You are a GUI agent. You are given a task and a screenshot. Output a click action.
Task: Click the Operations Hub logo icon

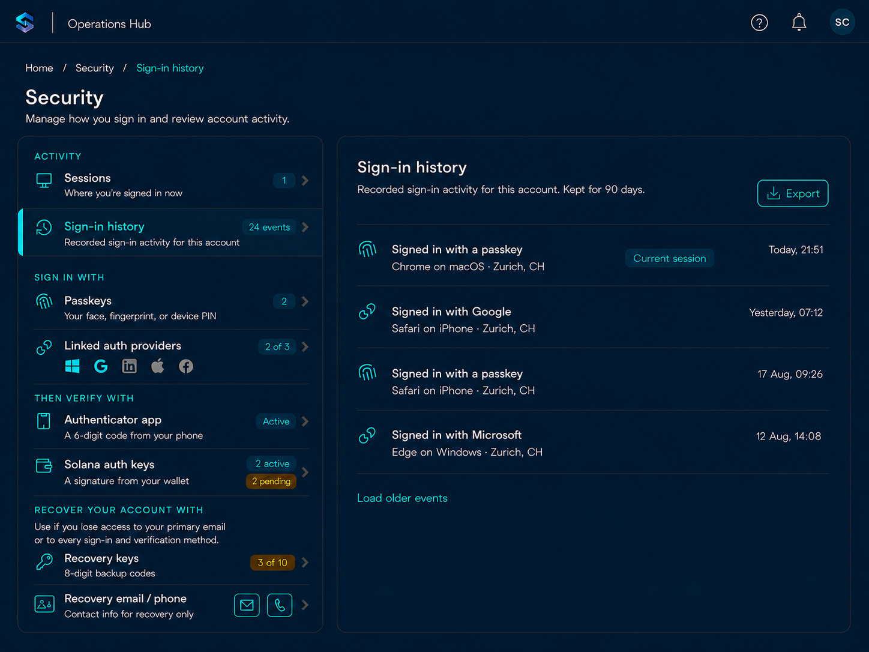[25, 23]
